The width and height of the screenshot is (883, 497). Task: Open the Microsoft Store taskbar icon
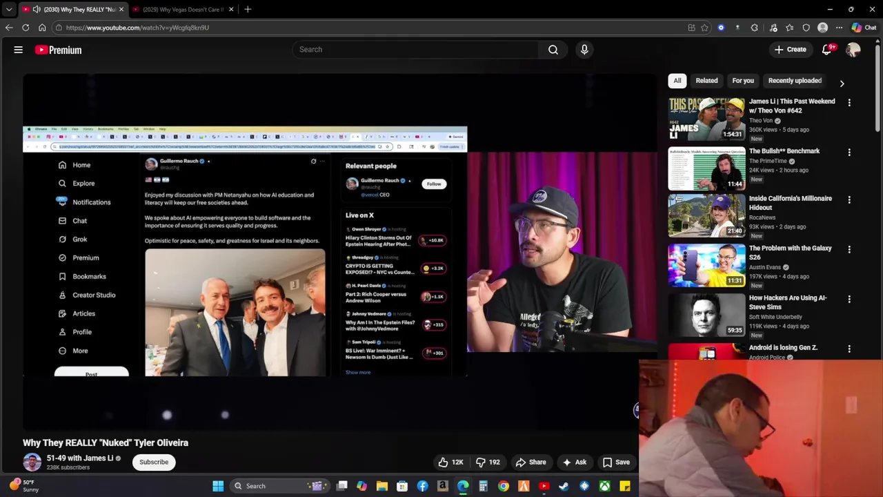click(x=402, y=486)
